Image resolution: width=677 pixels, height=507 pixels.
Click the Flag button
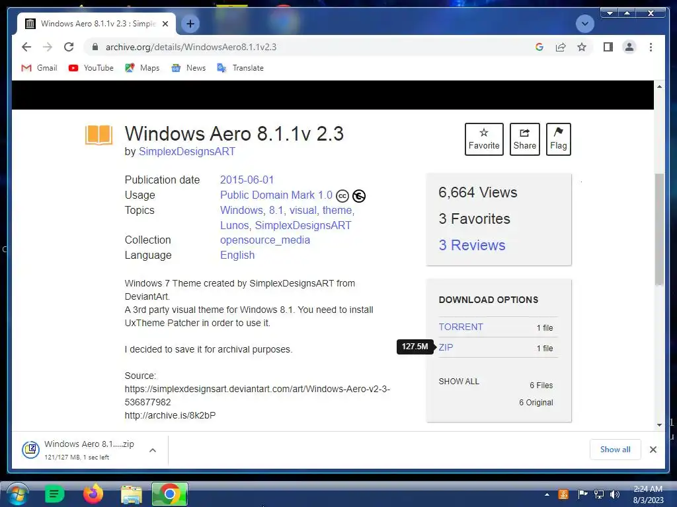(558, 139)
